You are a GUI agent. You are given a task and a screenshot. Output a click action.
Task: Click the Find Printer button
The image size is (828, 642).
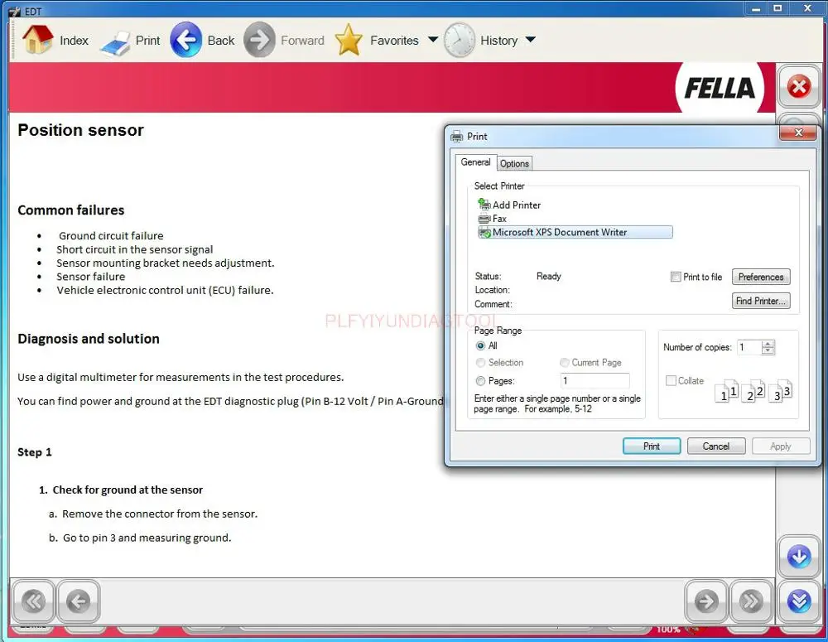point(761,301)
